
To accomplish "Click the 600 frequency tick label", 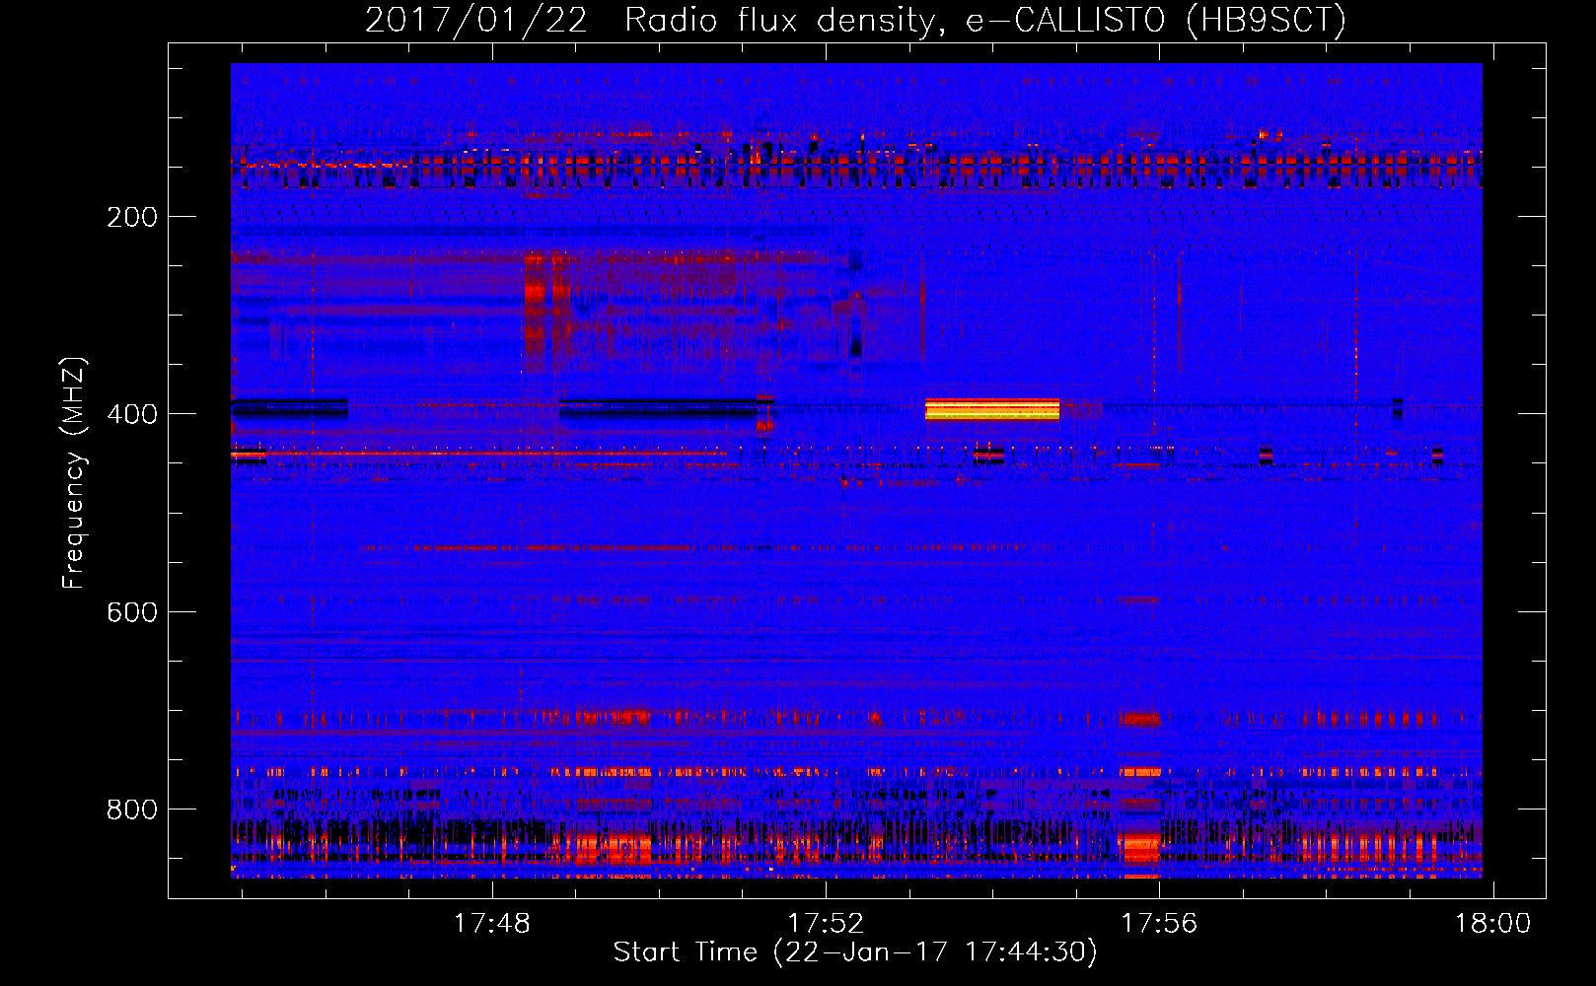I will coord(132,612).
